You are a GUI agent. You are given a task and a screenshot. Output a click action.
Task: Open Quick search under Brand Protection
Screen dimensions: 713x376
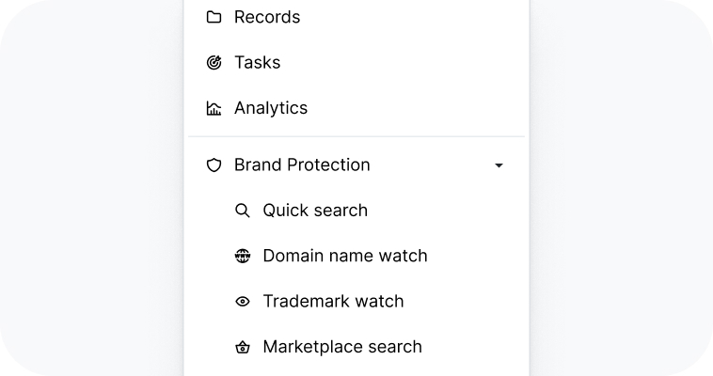click(x=315, y=211)
